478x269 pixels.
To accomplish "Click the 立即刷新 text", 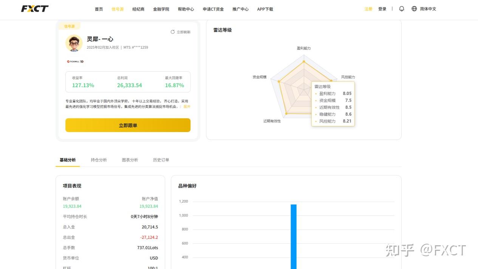I will 184,32.
